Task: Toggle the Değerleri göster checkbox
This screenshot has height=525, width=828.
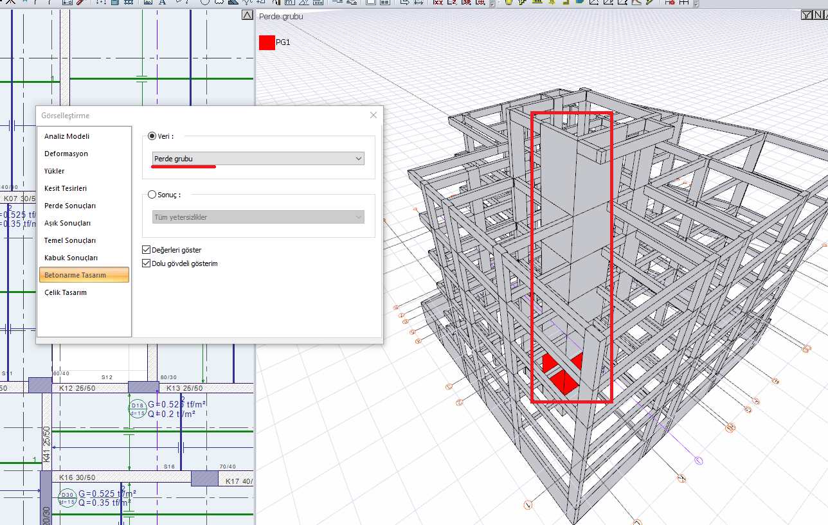Action: click(146, 249)
